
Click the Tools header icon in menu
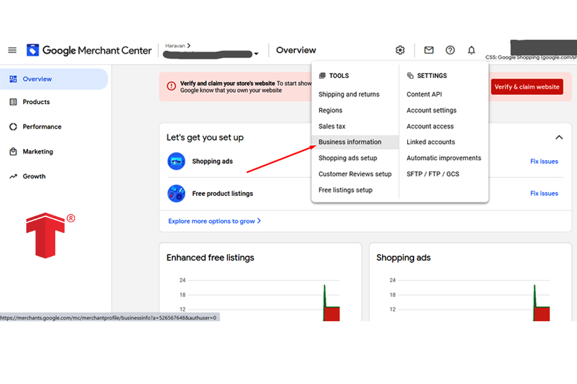pos(322,76)
